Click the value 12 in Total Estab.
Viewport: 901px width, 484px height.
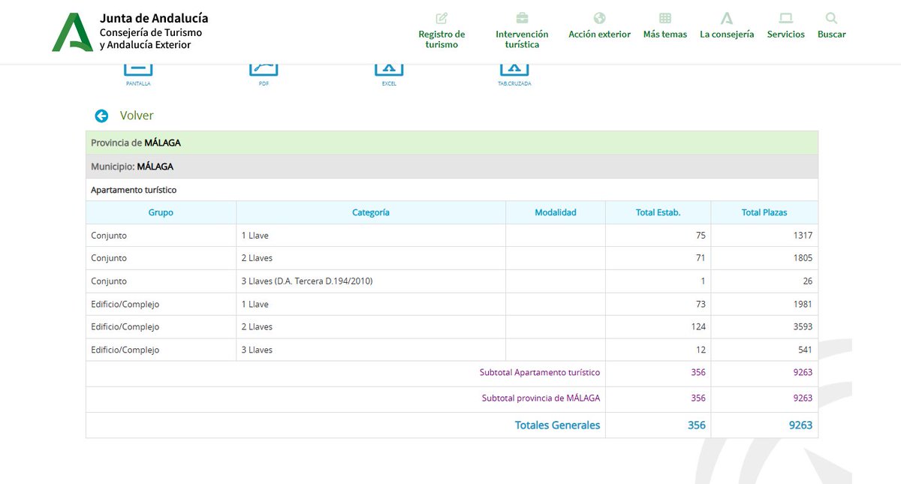pyautogui.click(x=701, y=350)
